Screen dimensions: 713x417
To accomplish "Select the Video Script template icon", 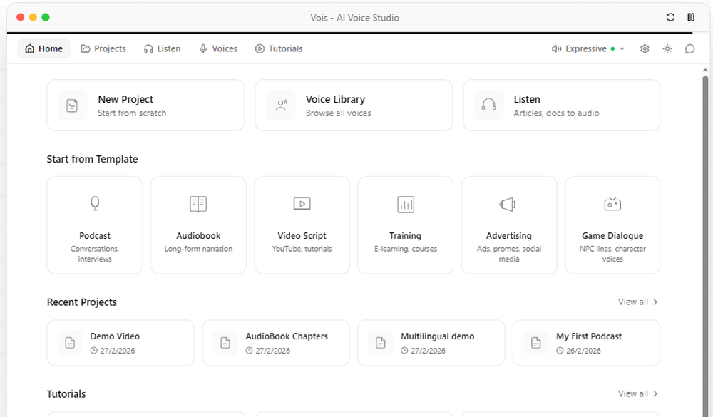I will [x=302, y=204].
